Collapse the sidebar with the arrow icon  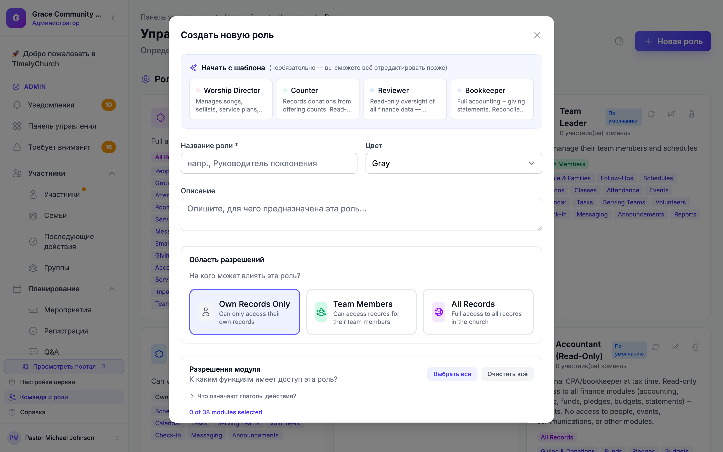113,18
